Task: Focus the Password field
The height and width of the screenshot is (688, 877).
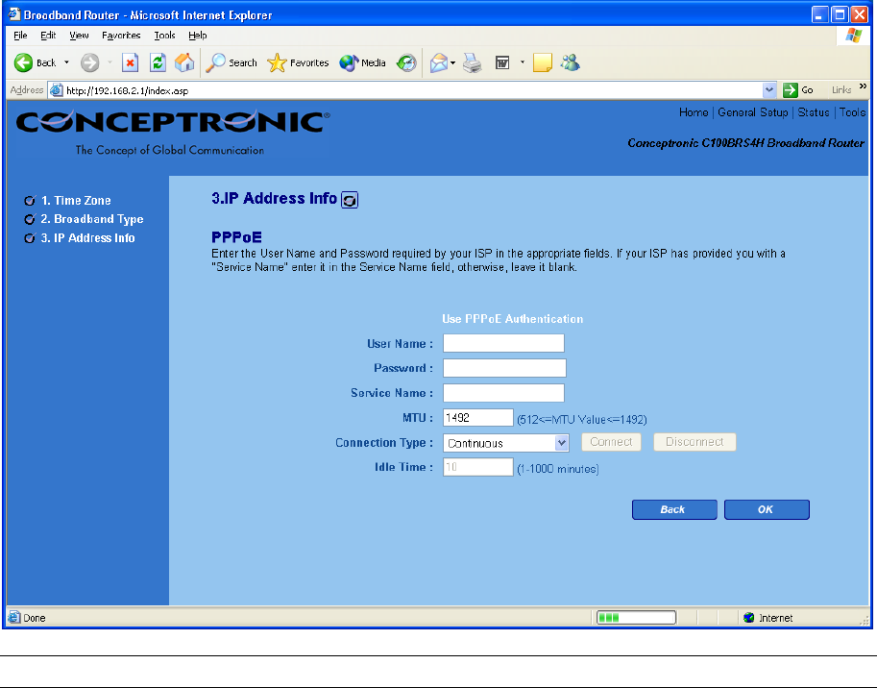Action: (504, 368)
